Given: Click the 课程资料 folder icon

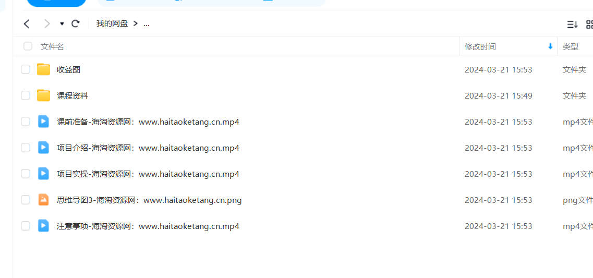Looking at the screenshot, I should point(43,95).
